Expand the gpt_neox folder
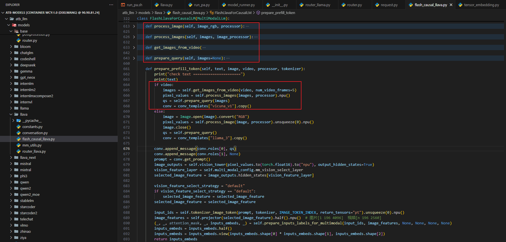This screenshot has height=242, width=506. tap(11, 77)
